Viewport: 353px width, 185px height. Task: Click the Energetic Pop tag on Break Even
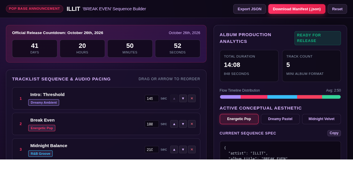click(42, 128)
